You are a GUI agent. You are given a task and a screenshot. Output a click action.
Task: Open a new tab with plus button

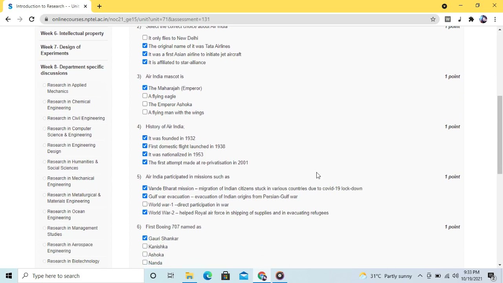pyautogui.click(x=99, y=6)
